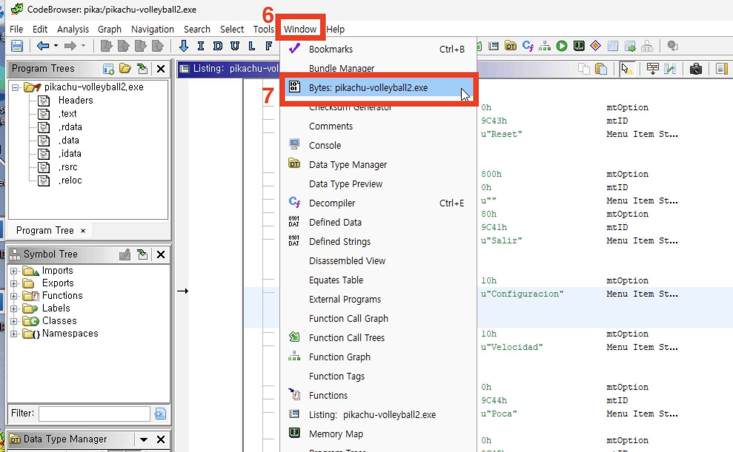Choose Decompiler from the Window menu
Viewport: 733px width, 452px height.
point(378,203)
